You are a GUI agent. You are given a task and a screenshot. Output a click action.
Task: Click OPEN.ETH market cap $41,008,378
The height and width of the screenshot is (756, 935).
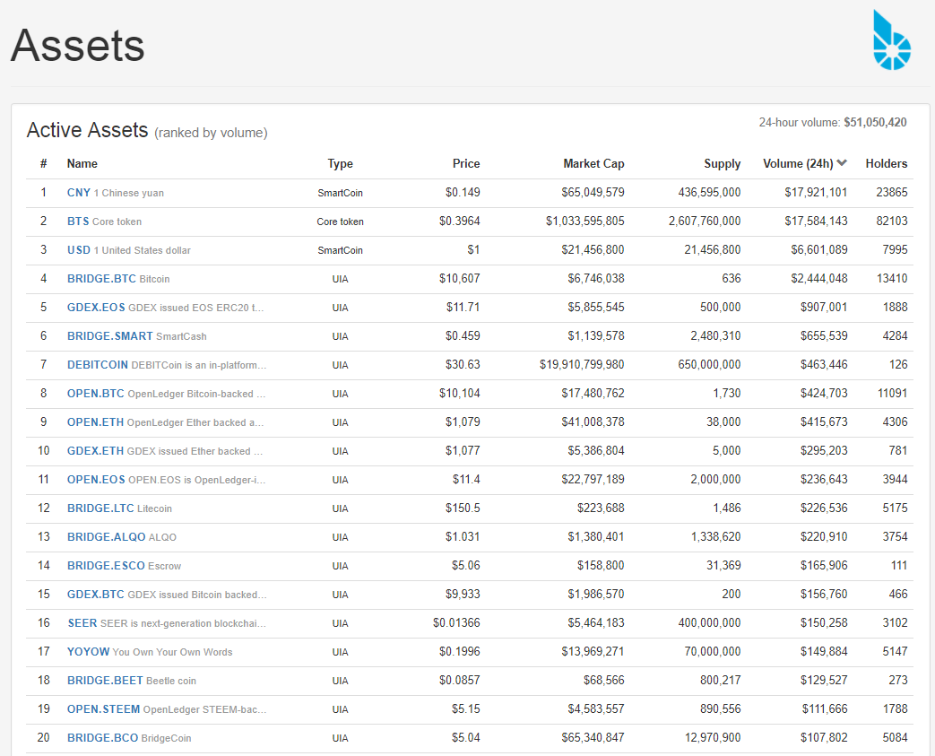pos(593,421)
